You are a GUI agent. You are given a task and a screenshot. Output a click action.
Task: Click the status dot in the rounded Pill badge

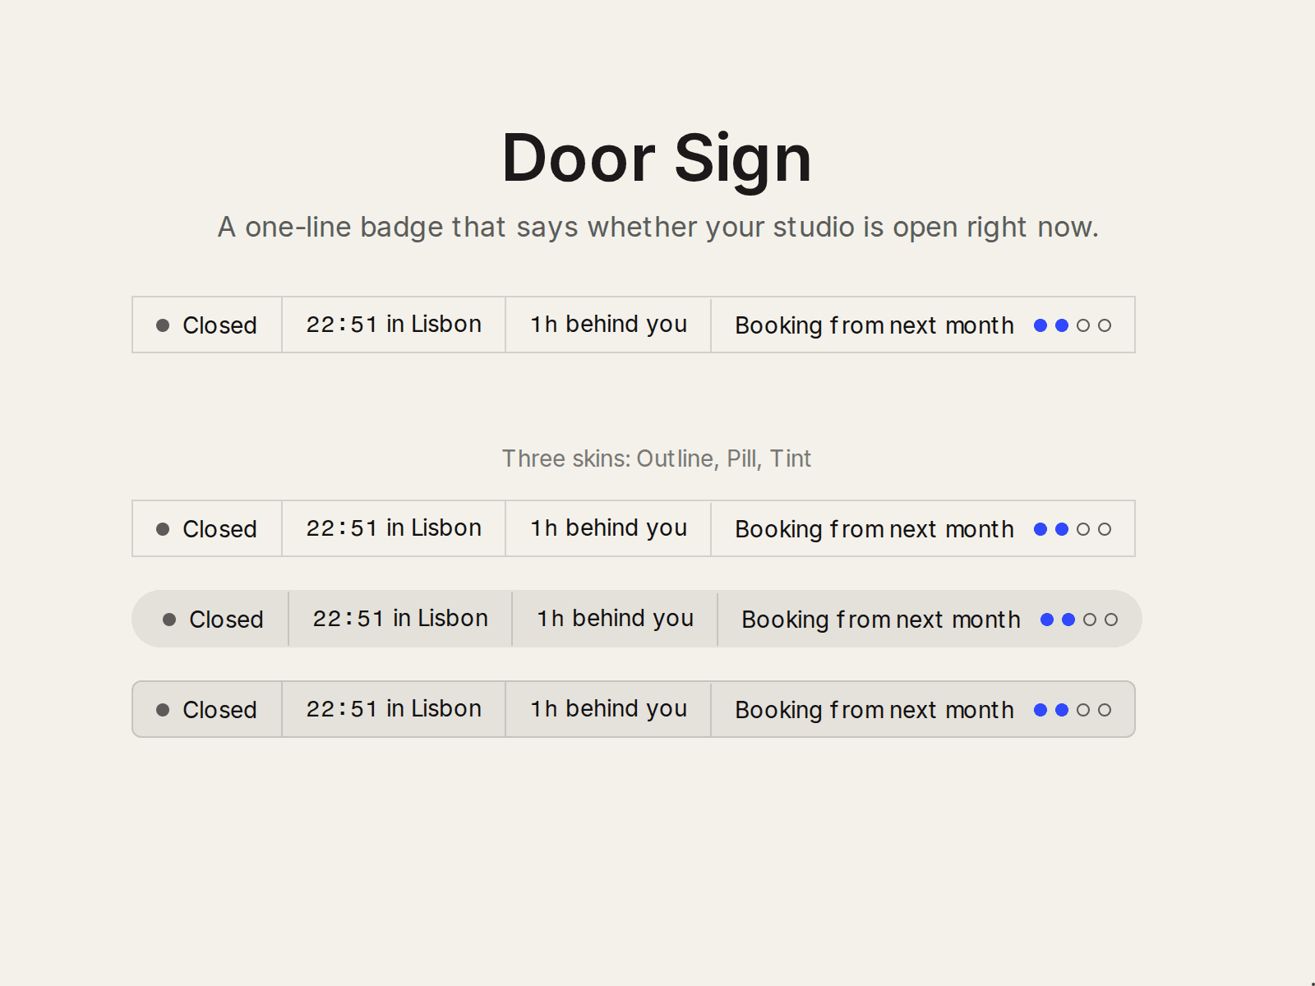tap(169, 620)
